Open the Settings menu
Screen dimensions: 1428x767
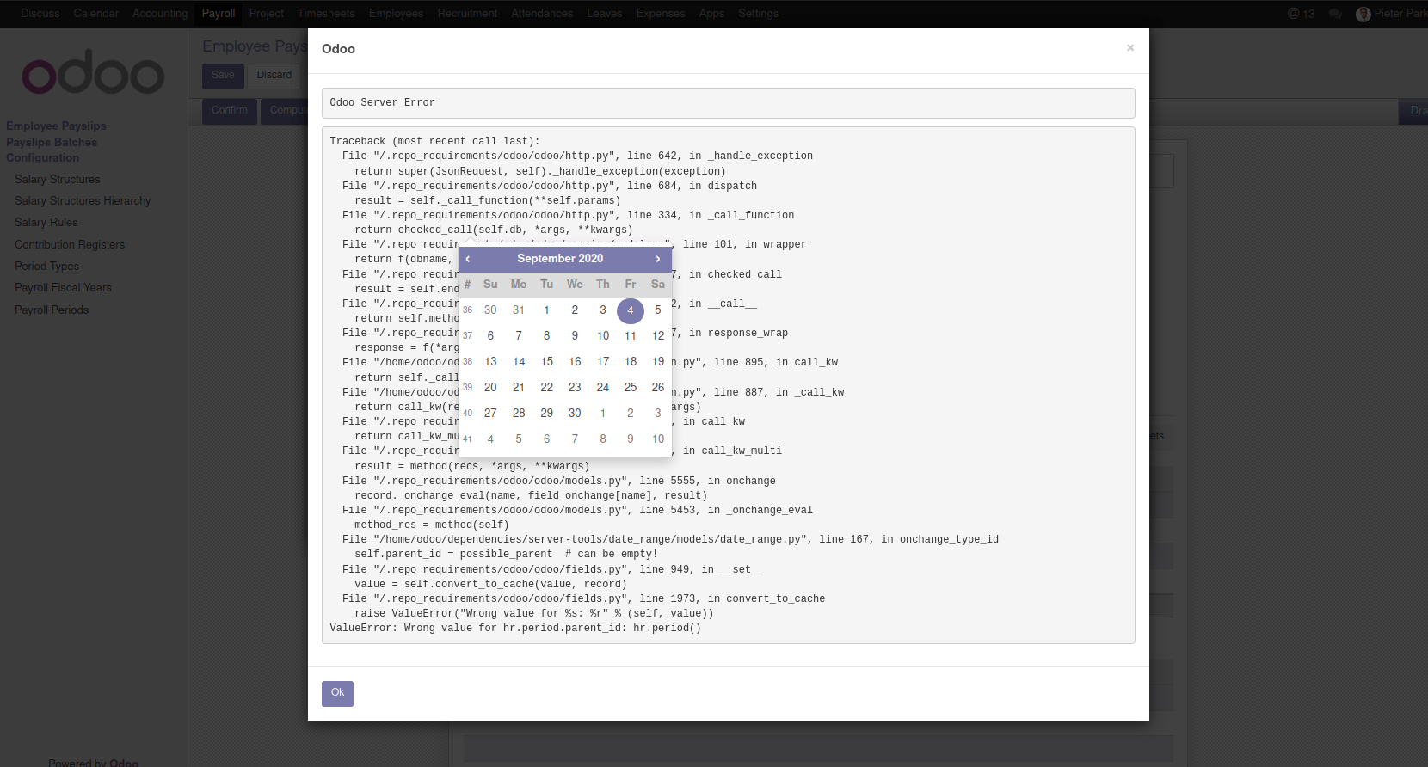point(758,14)
